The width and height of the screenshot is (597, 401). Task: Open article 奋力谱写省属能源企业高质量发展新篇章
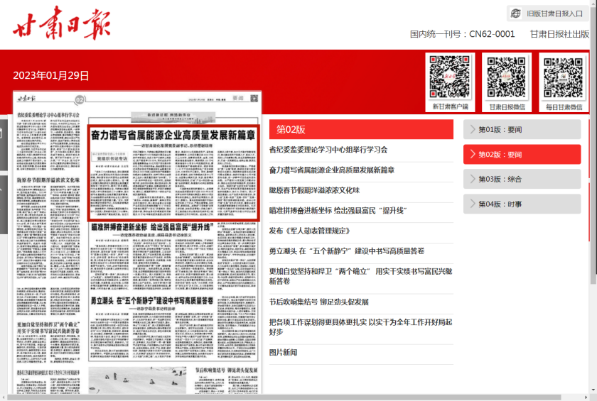pos(331,170)
